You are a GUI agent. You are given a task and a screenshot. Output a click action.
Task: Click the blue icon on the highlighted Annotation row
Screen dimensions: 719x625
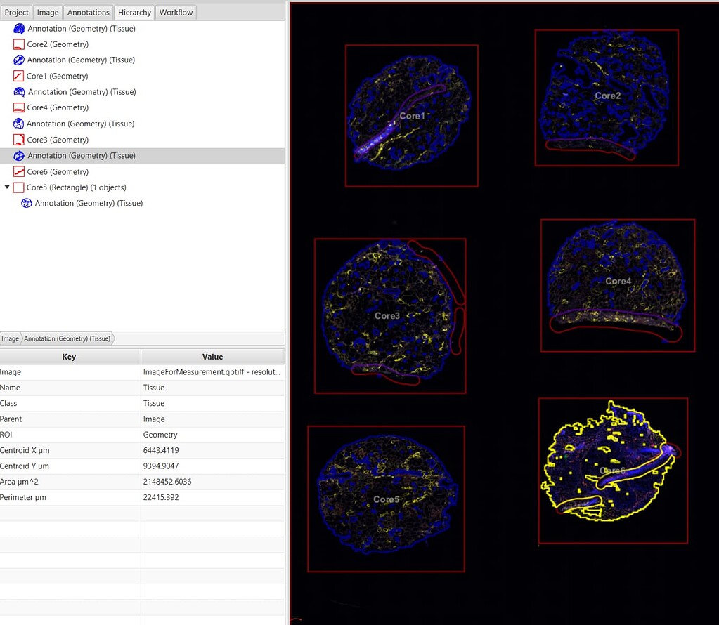coord(18,155)
